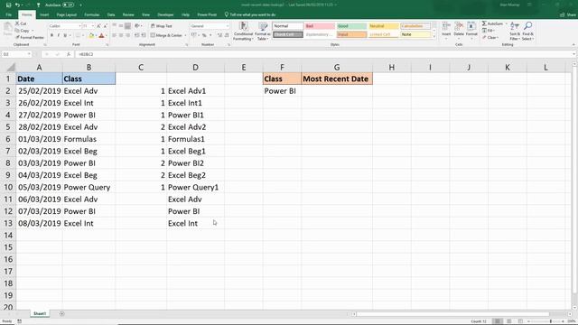
Task: Toggle the AutoSave switch
Action: [x=68, y=5]
